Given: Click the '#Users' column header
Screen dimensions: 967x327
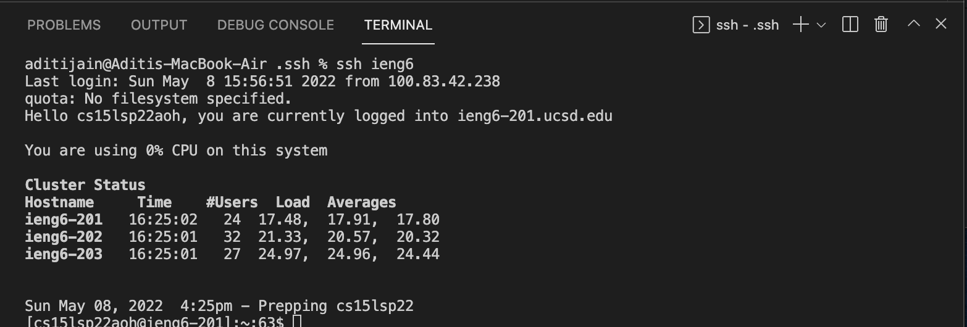Looking at the screenshot, I should (232, 202).
